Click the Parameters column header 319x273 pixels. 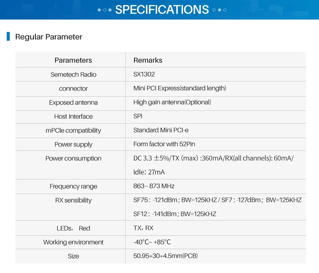73,60
